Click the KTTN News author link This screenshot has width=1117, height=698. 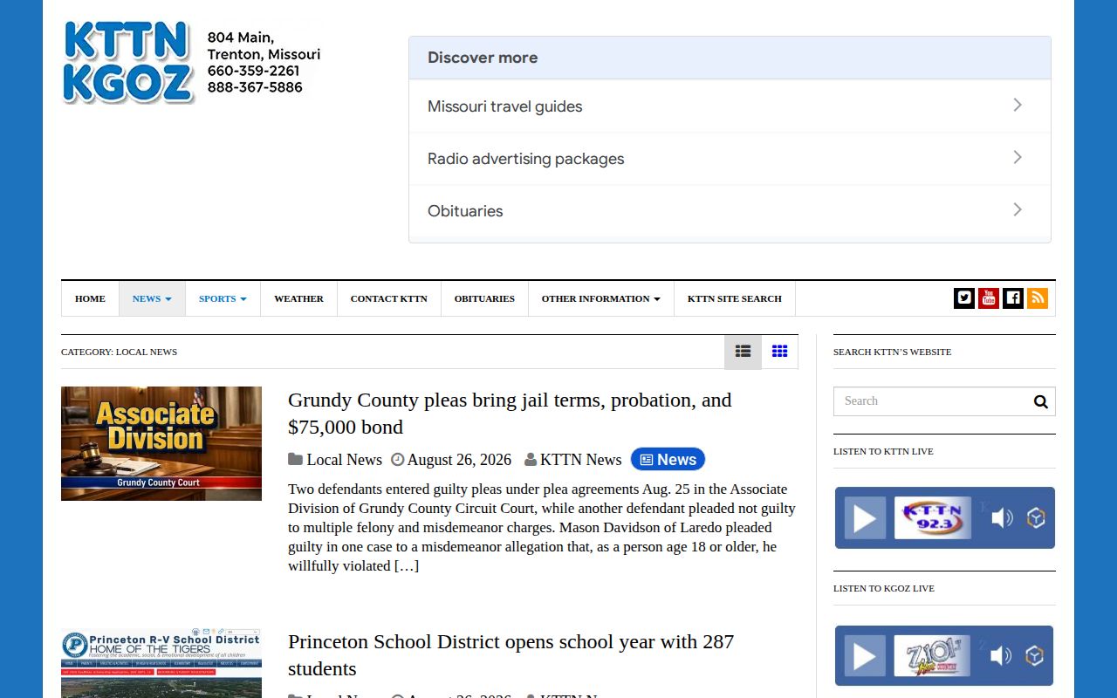[580, 460]
